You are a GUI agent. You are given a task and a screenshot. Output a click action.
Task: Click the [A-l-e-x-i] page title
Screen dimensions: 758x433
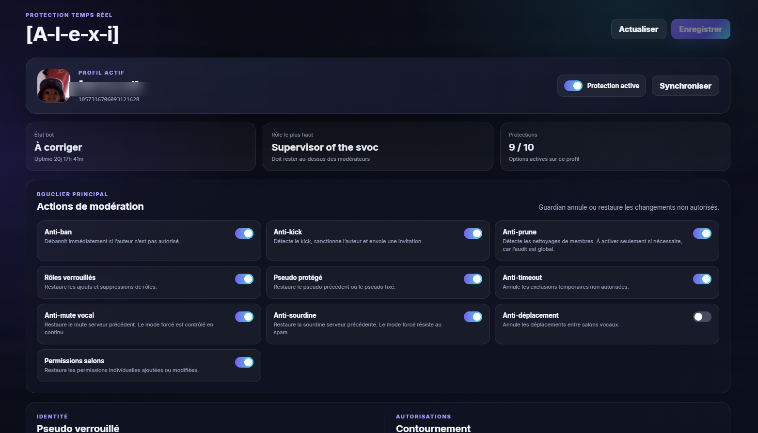72,34
